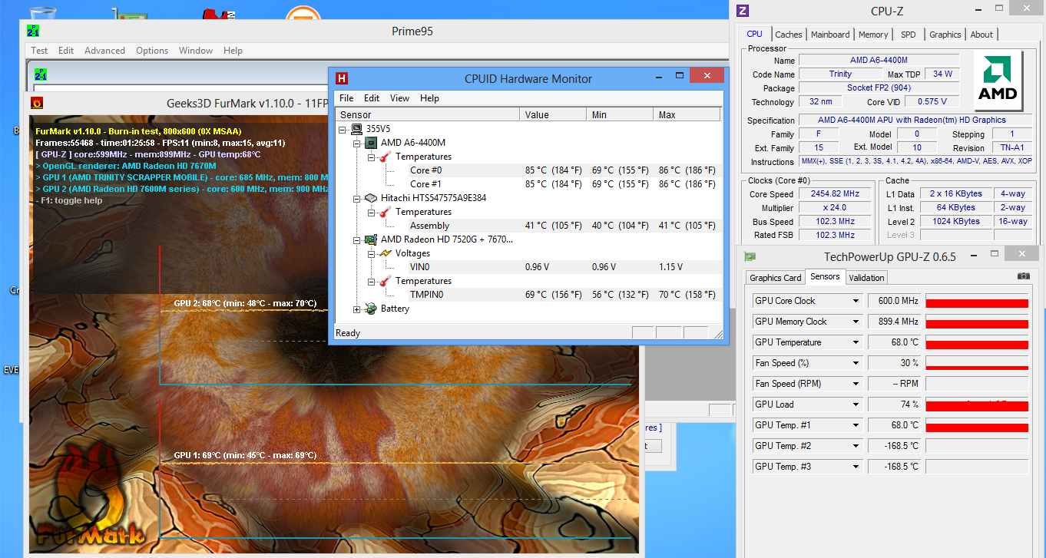
Task: Open the View menu in Hardware Monitor
Action: tap(399, 98)
